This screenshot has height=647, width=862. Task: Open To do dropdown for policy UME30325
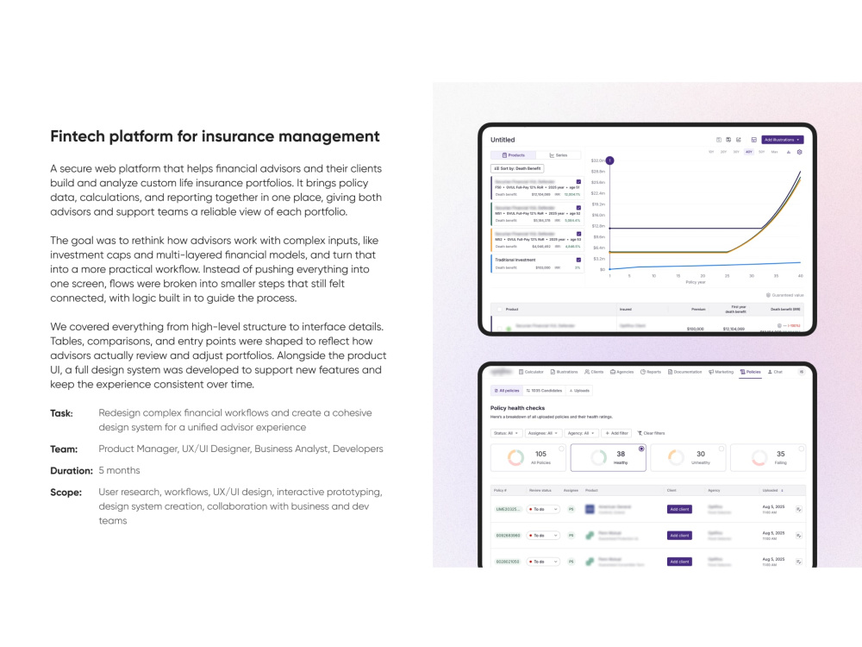pos(543,510)
